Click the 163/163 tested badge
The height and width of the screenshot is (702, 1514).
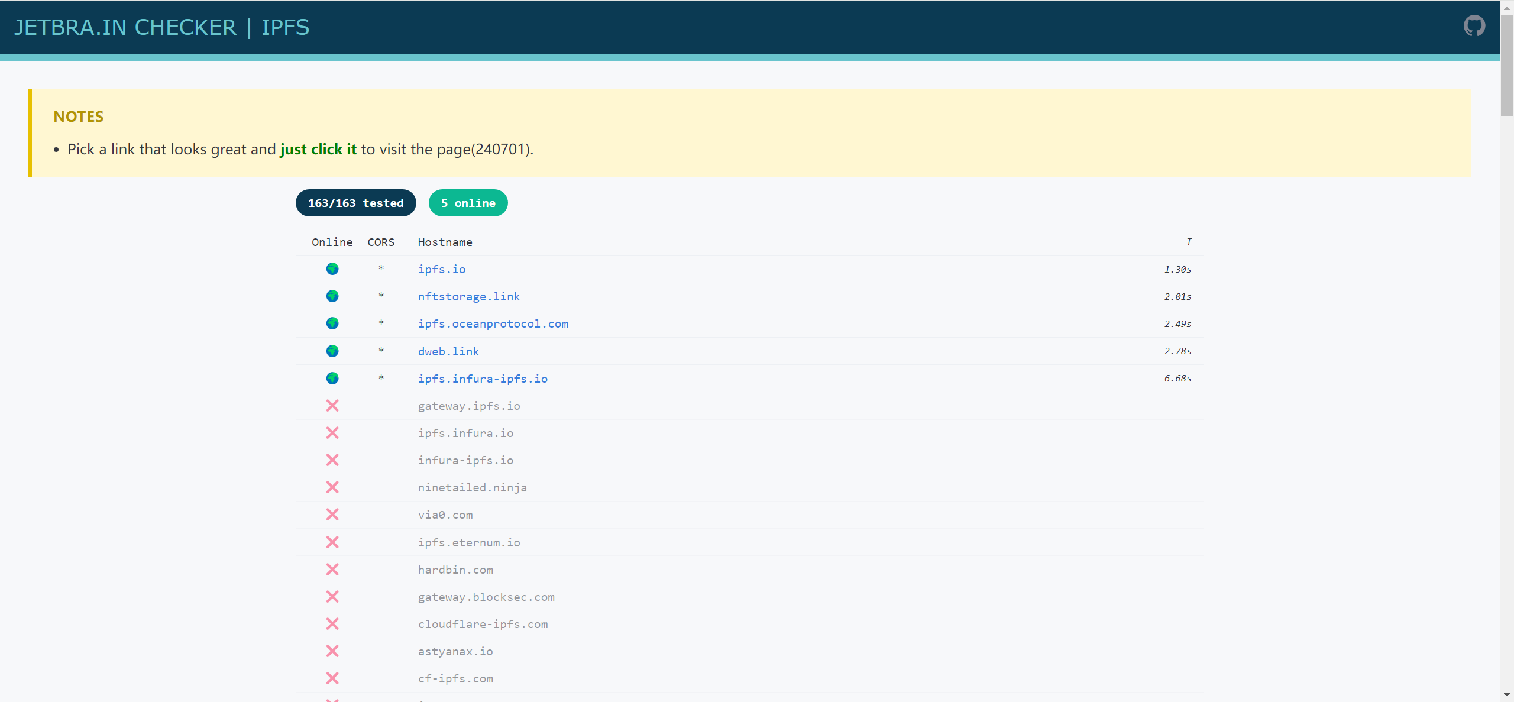pos(356,203)
